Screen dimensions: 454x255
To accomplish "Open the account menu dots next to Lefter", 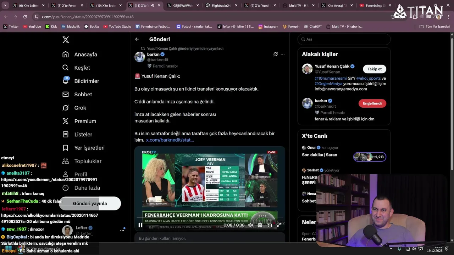I will [122, 230].
